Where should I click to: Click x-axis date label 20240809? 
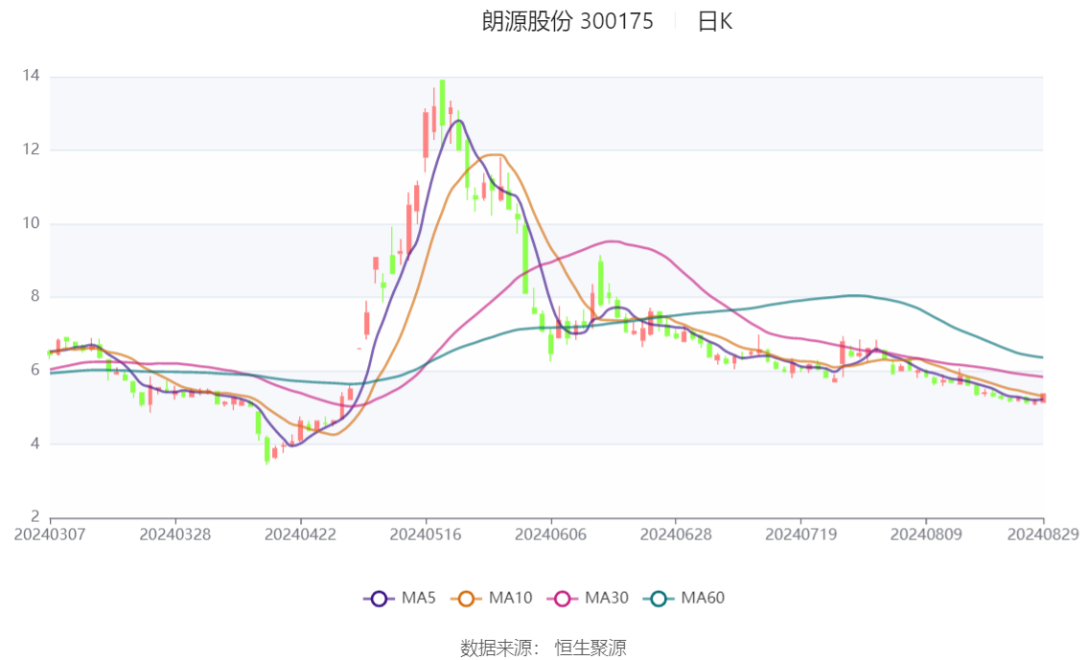tap(926, 535)
